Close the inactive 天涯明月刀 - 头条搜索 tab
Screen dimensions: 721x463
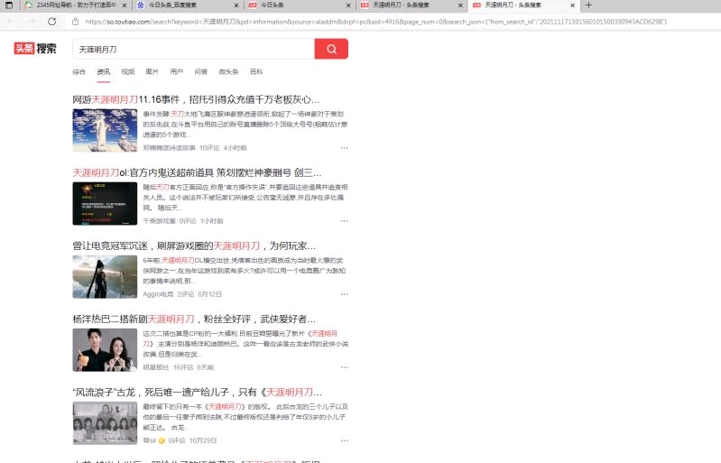(x=460, y=5)
